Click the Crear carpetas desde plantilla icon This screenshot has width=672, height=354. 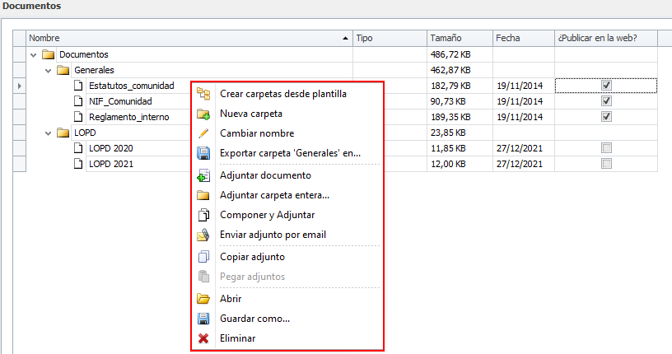coord(203,94)
